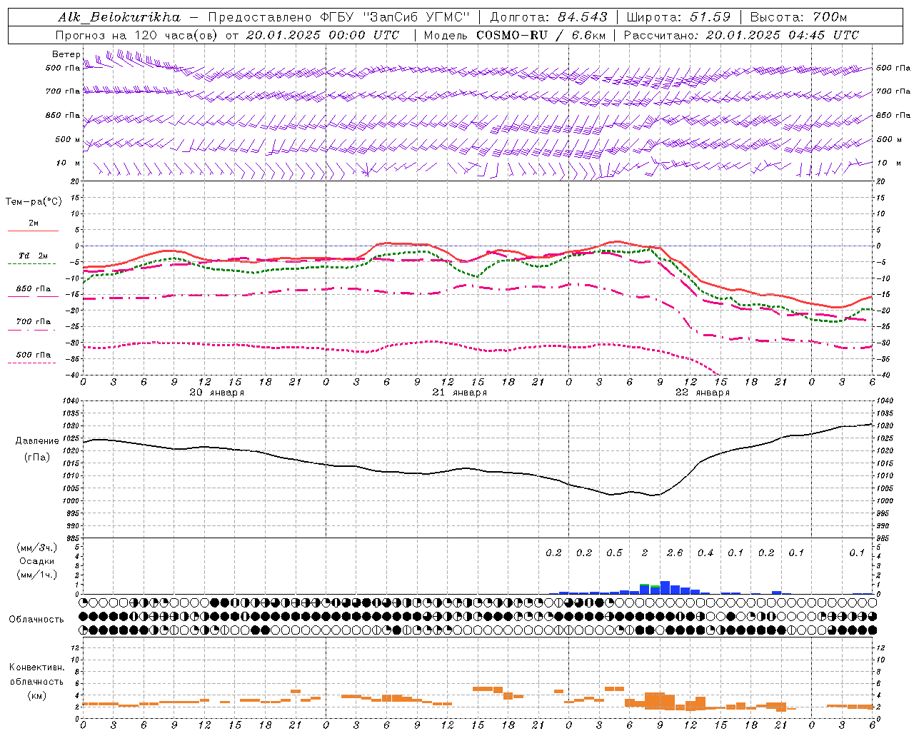Click Рассчитано: 20.01.2025 04:45 UTC timestamp
Viewport: 914px width, 731px height.
pos(741,35)
